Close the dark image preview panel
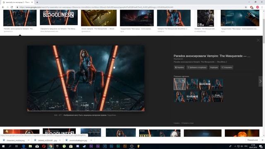 click(258, 40)
